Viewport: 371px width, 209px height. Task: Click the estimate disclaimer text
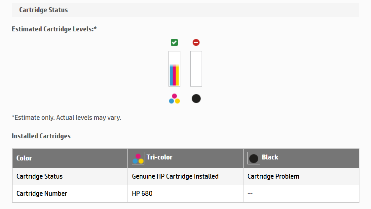66,118
